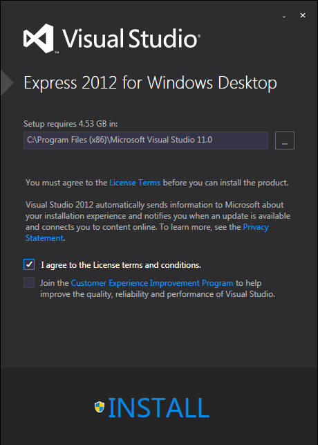
Task: Click inside the installation path field
Action: click(146, 140)
